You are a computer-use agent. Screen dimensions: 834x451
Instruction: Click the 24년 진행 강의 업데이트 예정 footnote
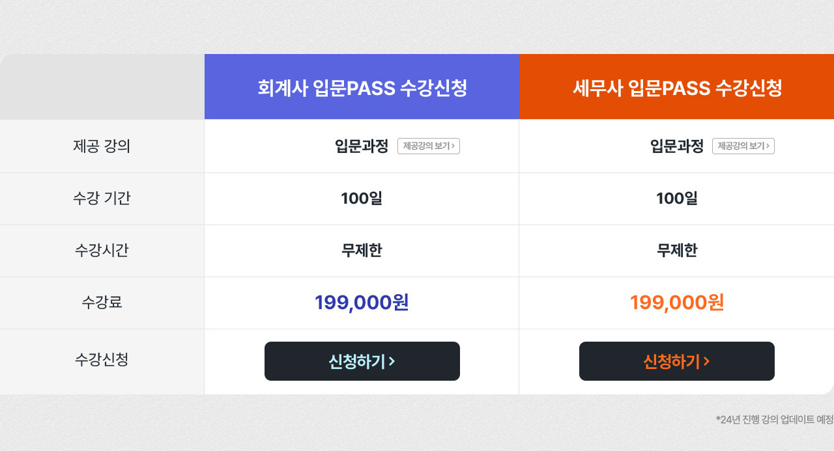tap(775, 420)
